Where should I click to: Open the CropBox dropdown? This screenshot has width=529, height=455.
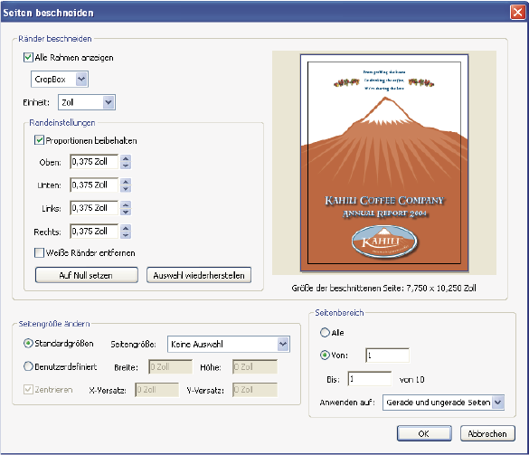(81, 80)
